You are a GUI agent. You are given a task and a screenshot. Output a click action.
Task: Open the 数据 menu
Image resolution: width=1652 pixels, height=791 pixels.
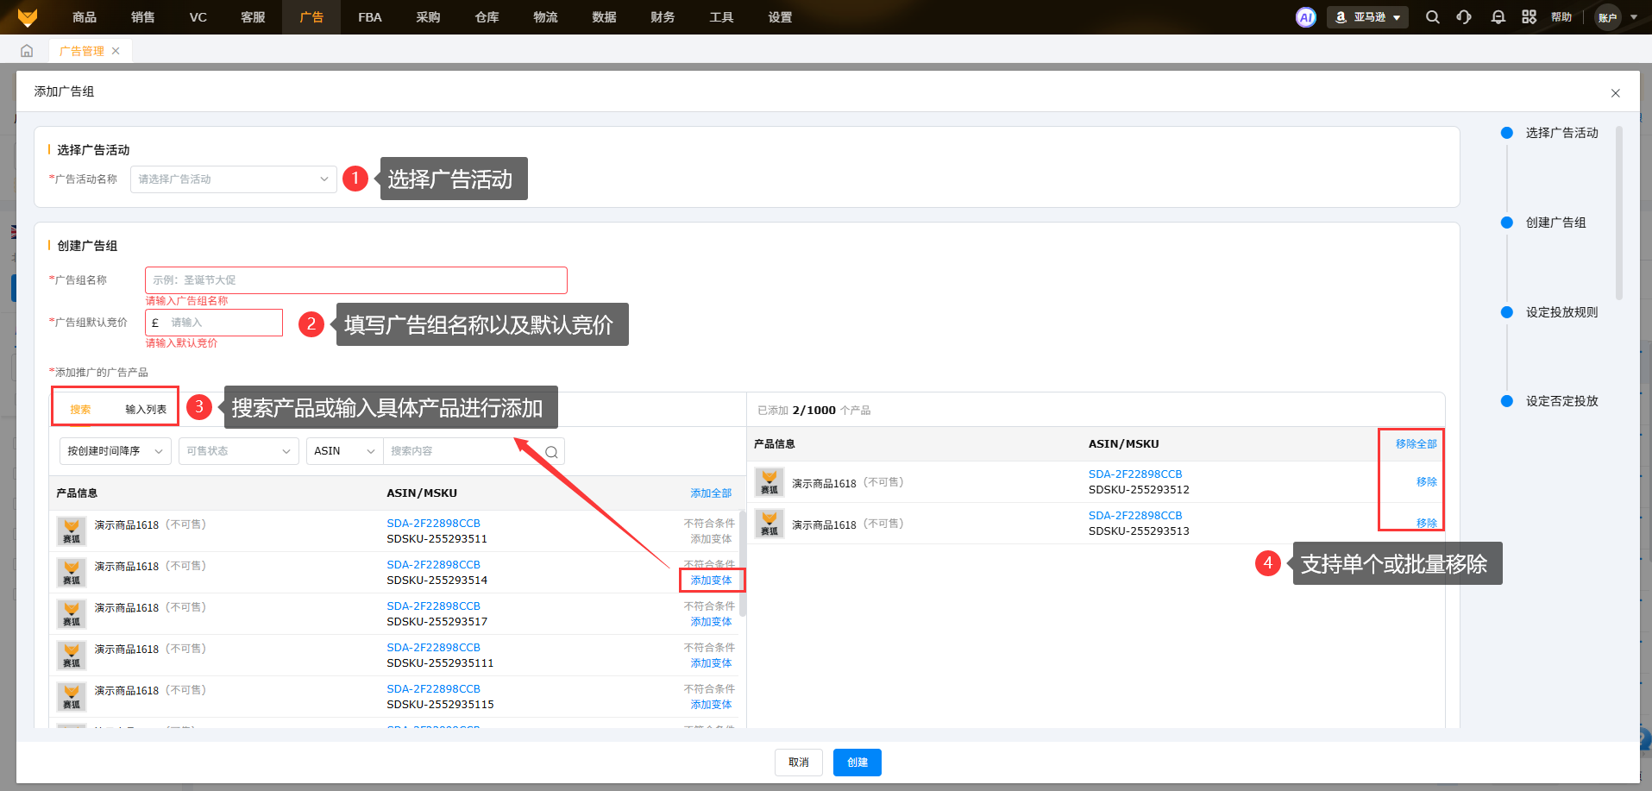click(x=604, y=17)
